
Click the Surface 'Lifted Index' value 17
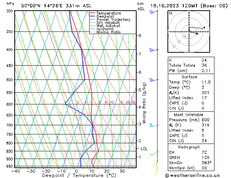(x=204, y=98)
